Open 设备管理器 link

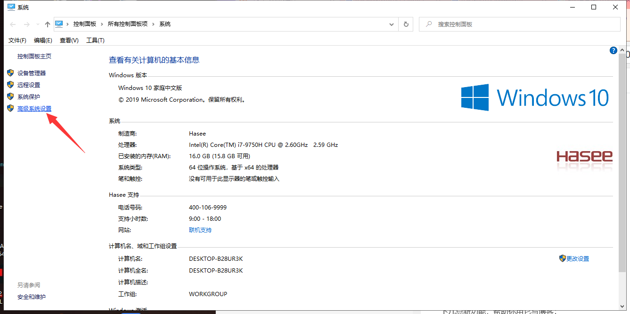(x=32, y=73)
